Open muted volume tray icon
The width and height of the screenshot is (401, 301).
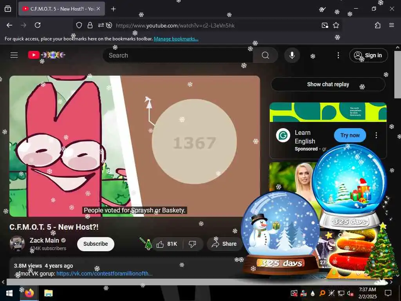pyautogui.click(x=350, y=293)
